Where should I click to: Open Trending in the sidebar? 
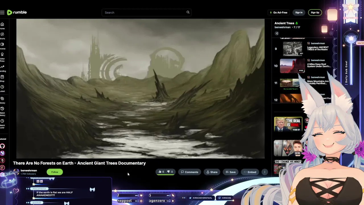[2, 69]
